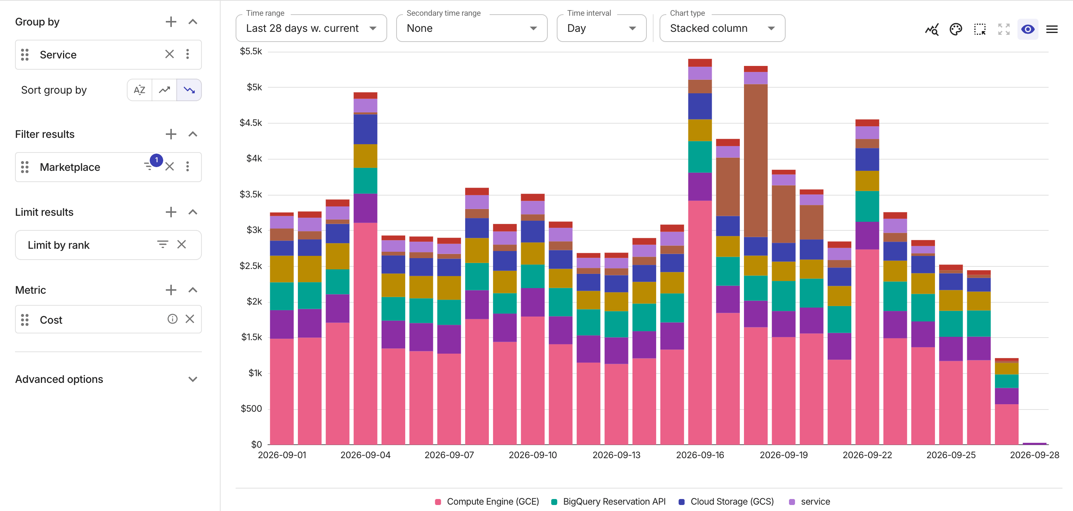The width and height of the screenshot is (1073, 511).
Task: Expand the Advanced options section
Action: pos(192,379)
